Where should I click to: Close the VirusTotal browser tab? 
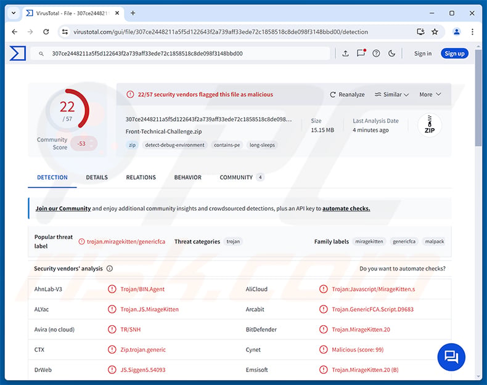click(x=117, y=13)
